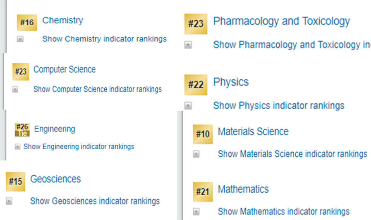This screenshot has width=371, height=220.
Task: Expand Computer Science rankings plus box
Action: coord(15,89)
